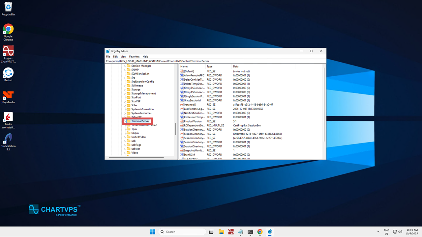Expand the Terminal Server registry key

pyautogui.click(x=125, y=121)
